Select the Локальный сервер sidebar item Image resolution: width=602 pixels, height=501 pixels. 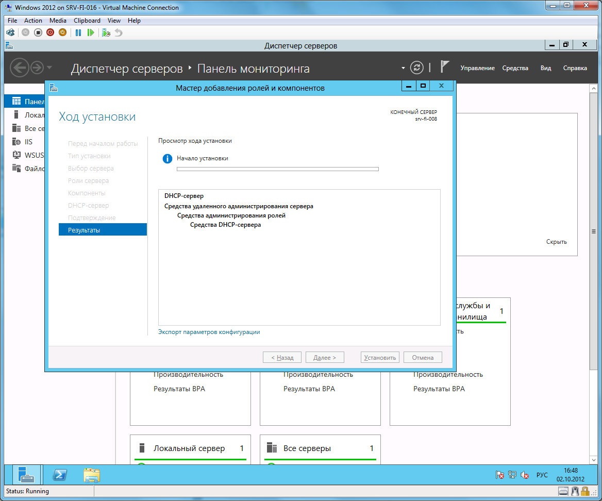(x=25, y=115)
